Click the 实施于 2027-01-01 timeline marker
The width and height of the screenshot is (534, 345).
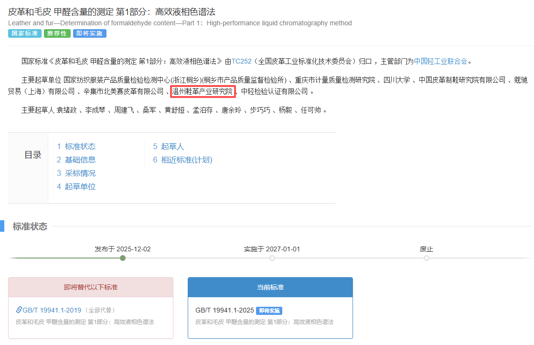coord(272,258)
